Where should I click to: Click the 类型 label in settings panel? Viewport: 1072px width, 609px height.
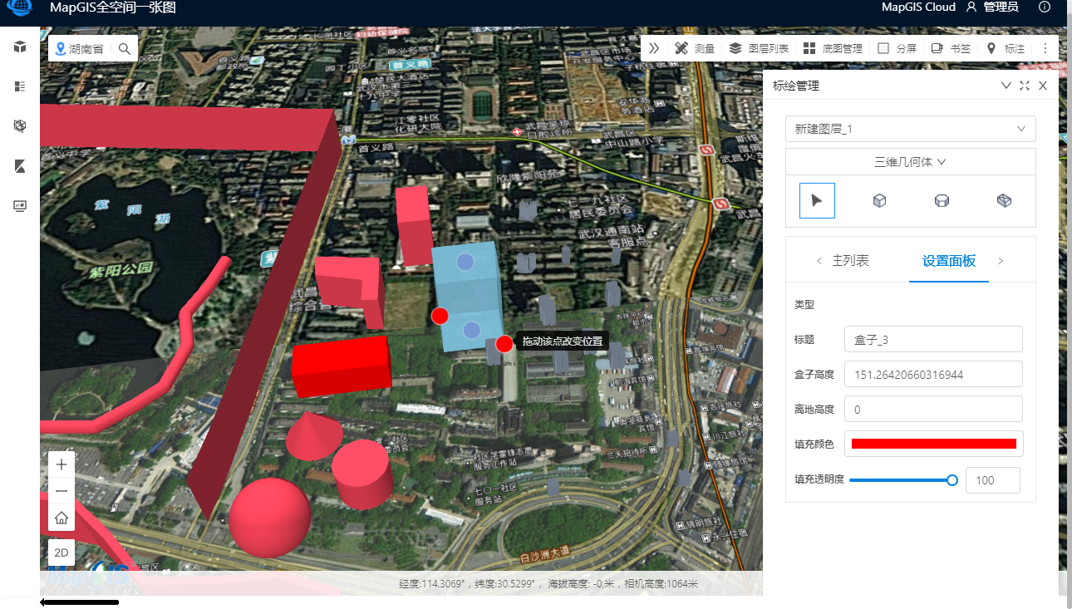point(804,305)
